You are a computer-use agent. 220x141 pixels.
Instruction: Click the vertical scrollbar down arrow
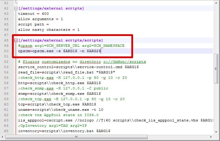(216, 132)
